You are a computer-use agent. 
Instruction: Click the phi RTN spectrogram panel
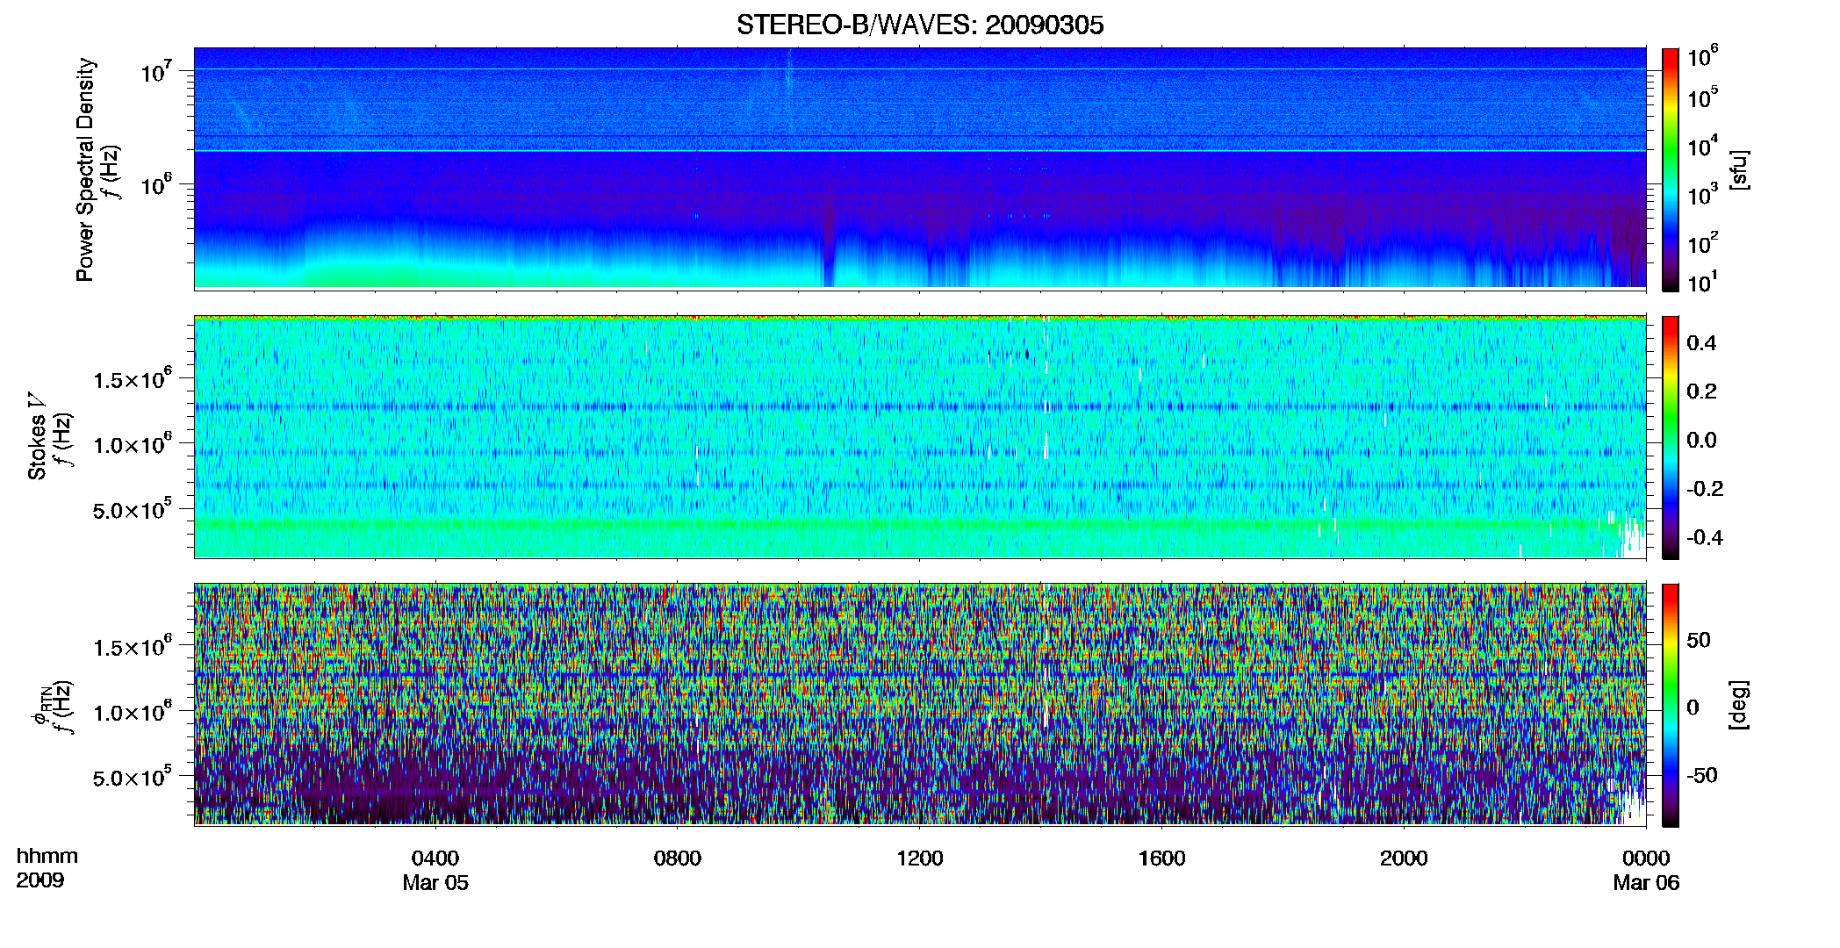(920, 704)
